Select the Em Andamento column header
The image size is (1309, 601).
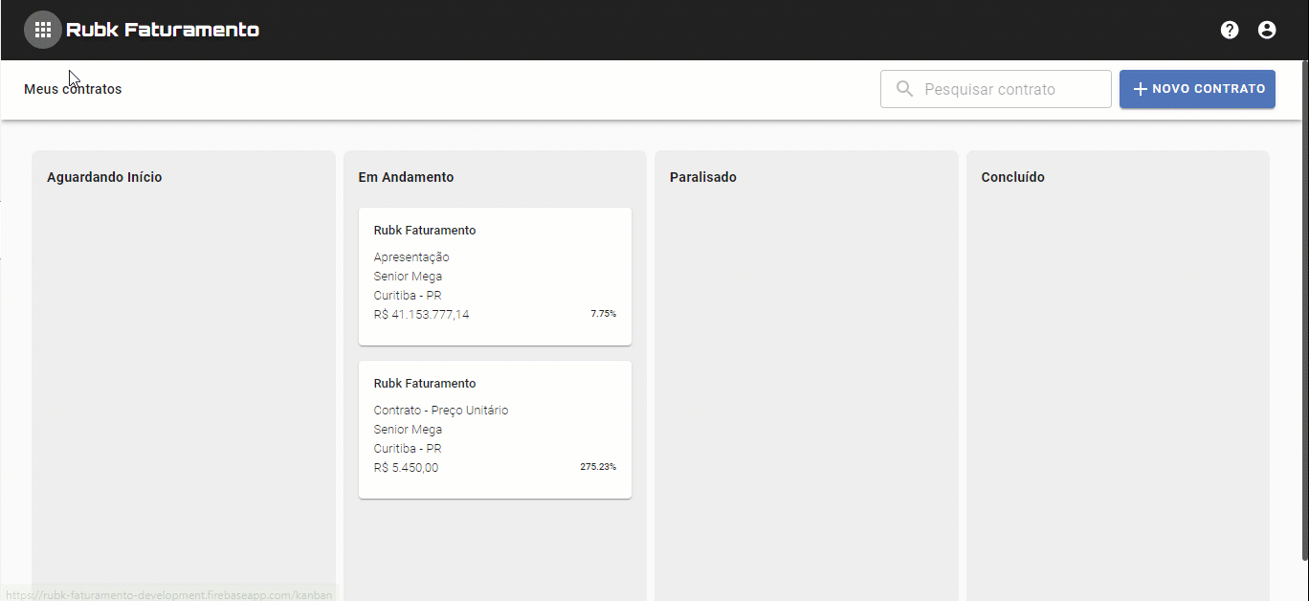[x=406, y=177]
